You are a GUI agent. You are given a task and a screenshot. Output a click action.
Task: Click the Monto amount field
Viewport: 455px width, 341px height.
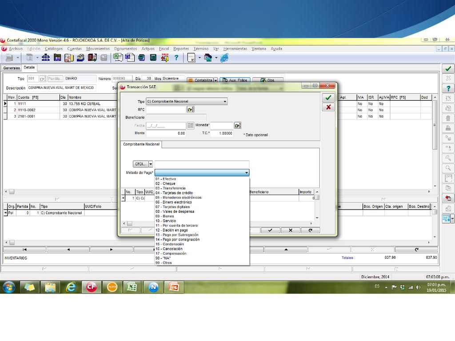166,133
